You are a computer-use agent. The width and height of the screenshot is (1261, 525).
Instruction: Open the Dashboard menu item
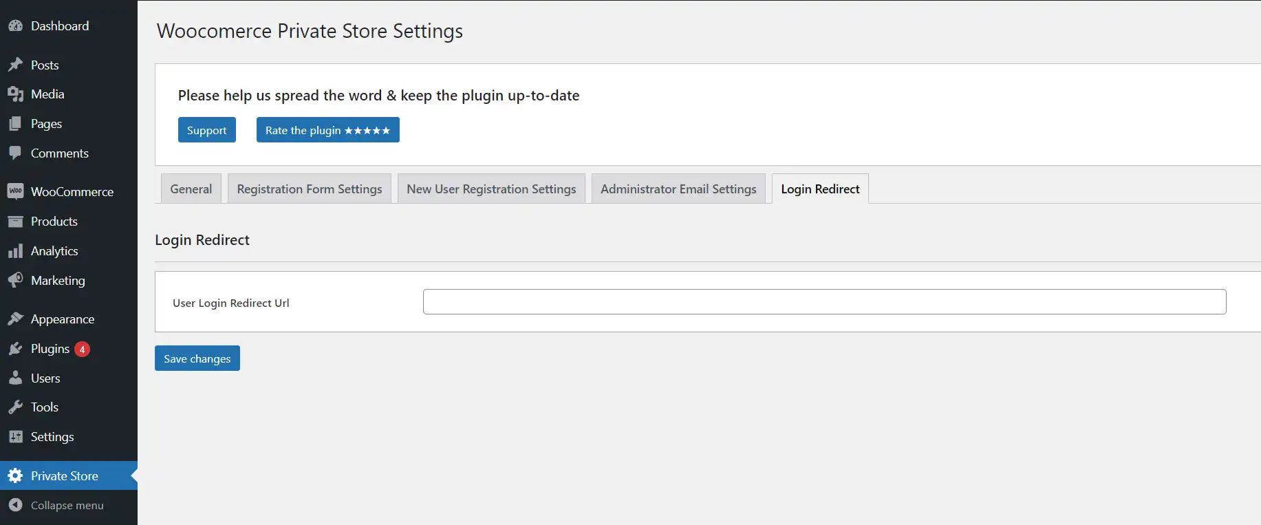point(60,26)
